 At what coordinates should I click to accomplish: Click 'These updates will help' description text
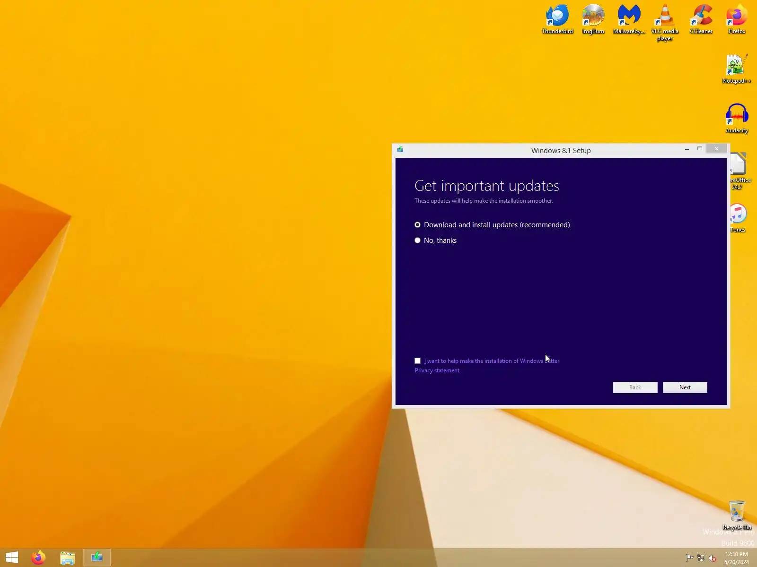point(484,201)
